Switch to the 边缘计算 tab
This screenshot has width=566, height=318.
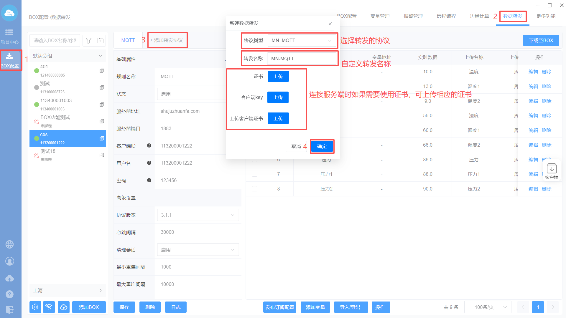click(x=479, y=16)
